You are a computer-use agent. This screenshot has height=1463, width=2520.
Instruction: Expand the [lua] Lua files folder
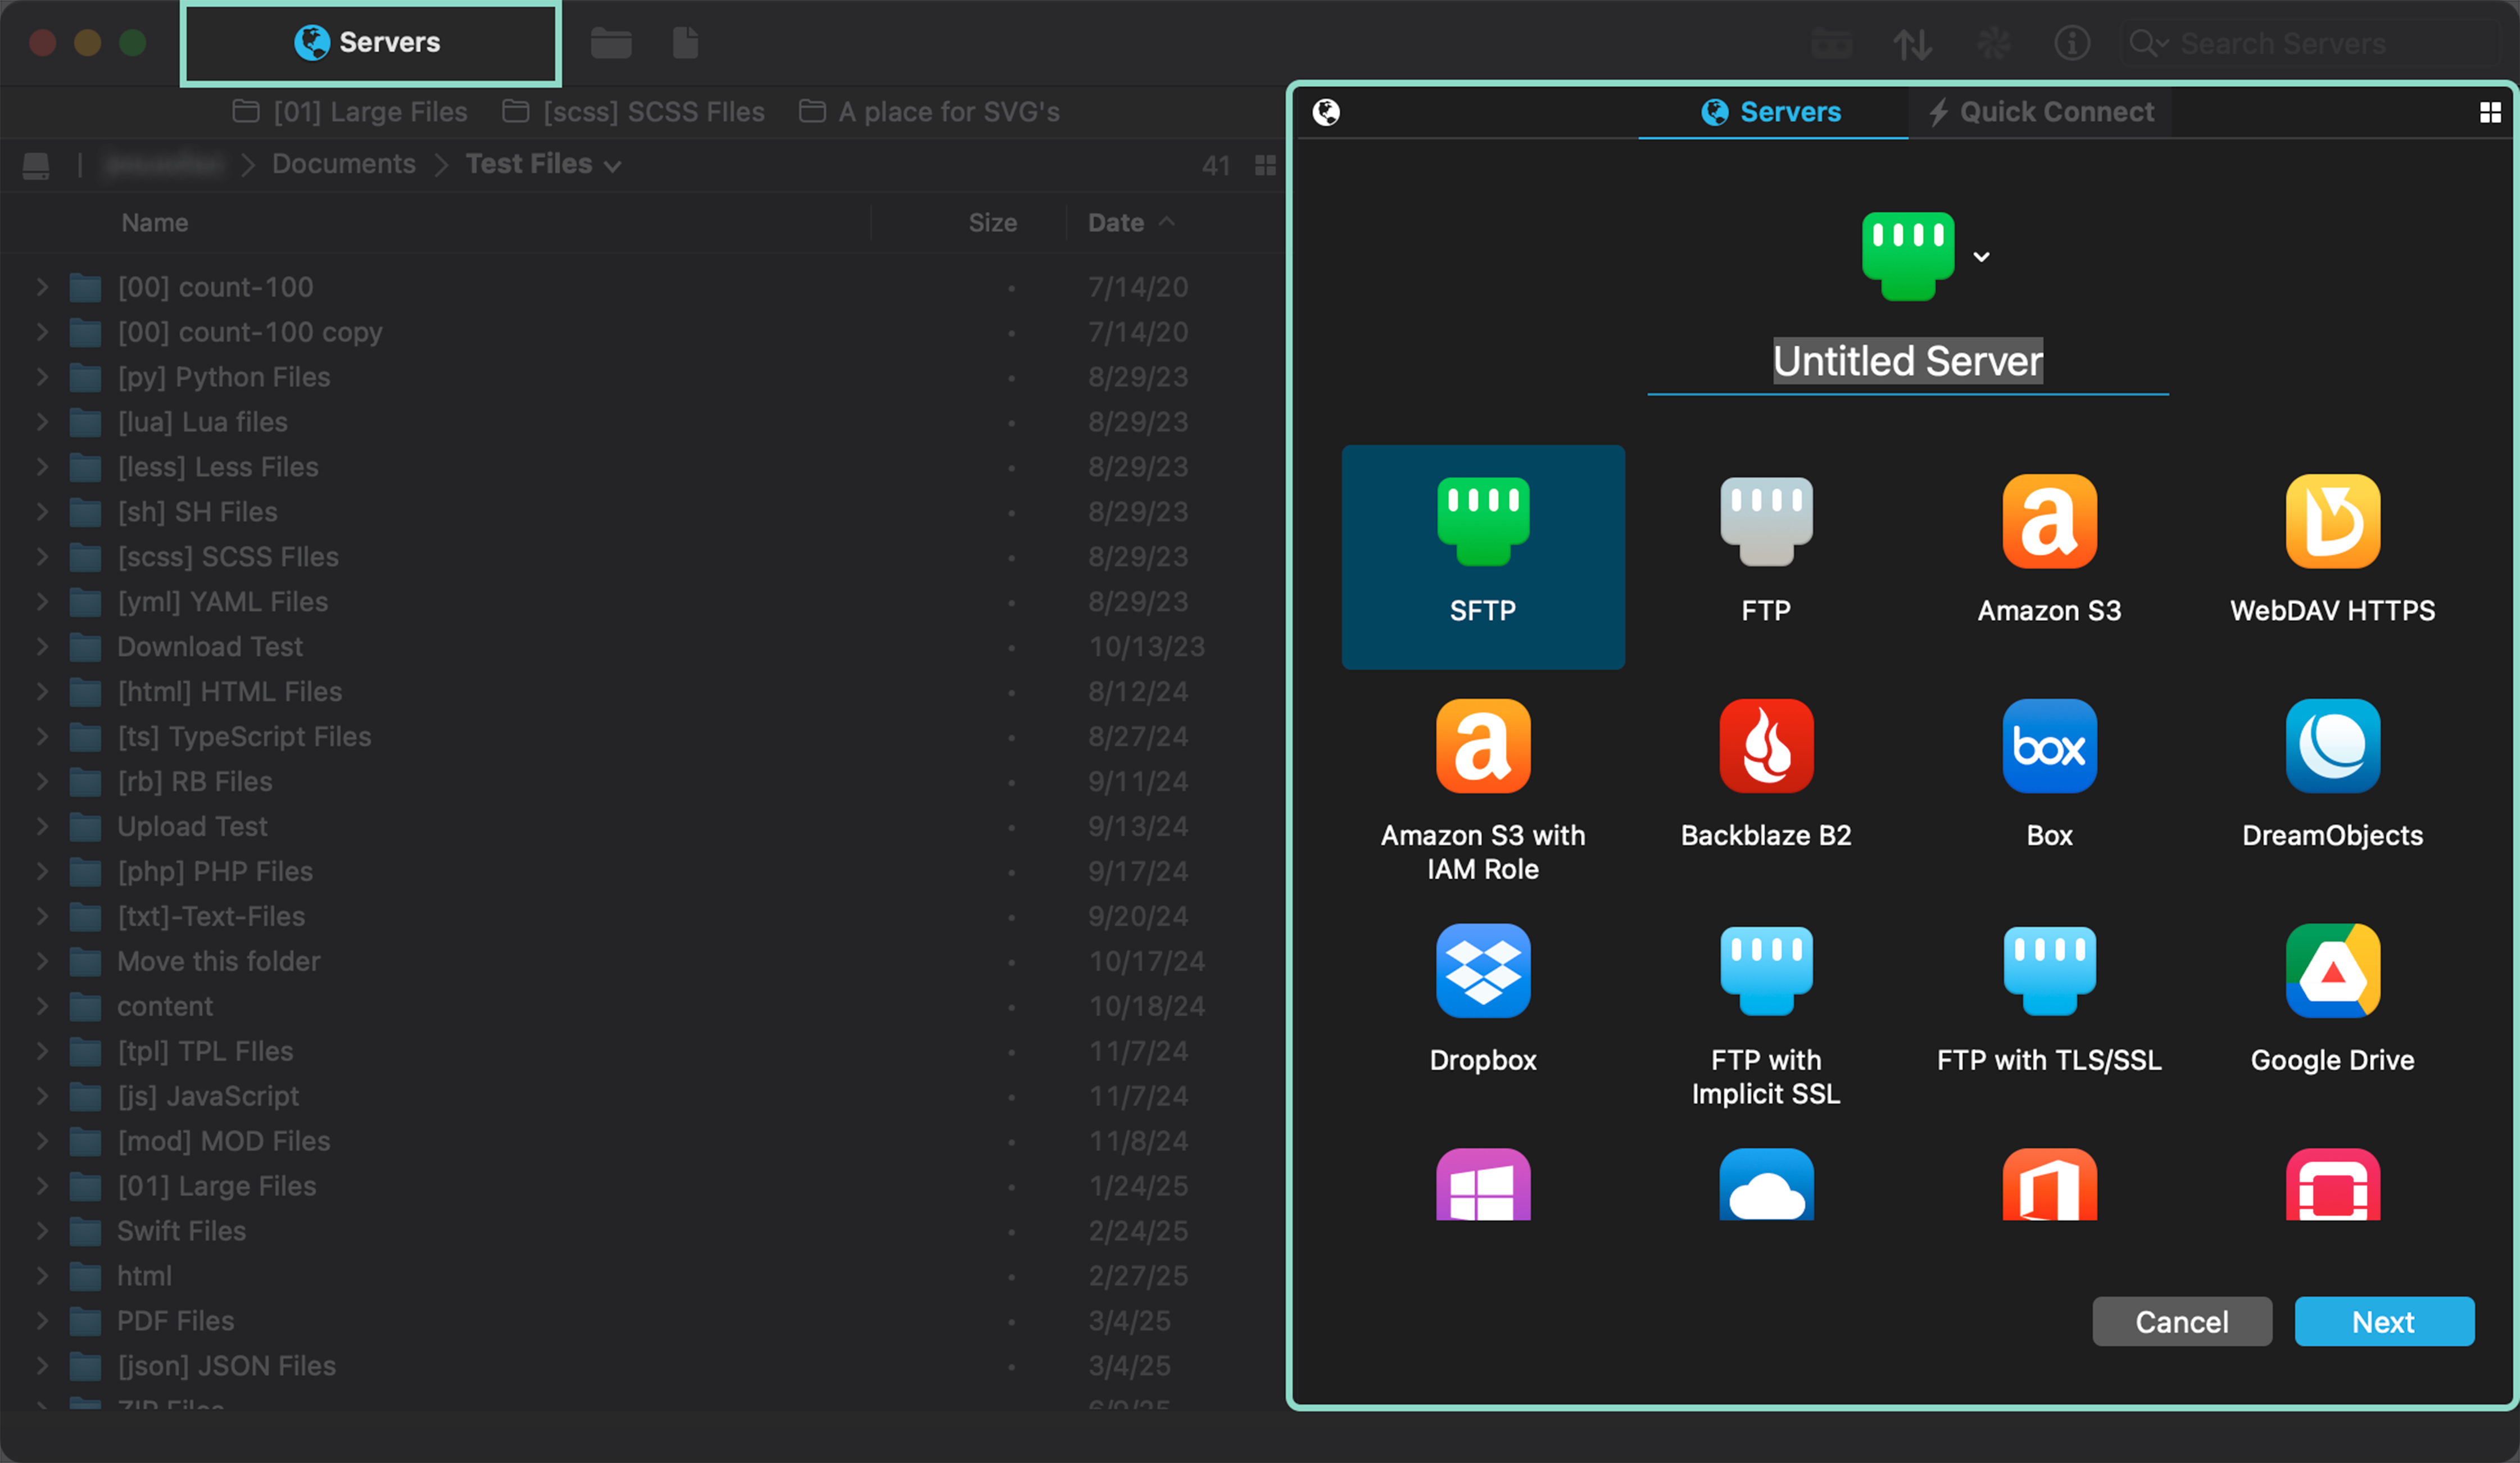[x=42, y=422]
